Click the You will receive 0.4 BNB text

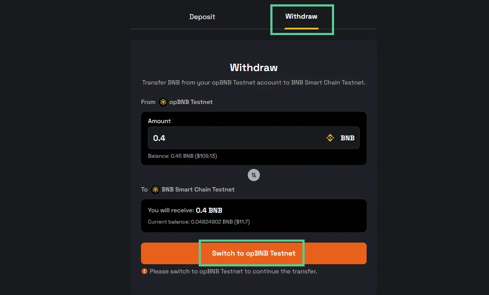pyautogui.click(x=185, y=210)
